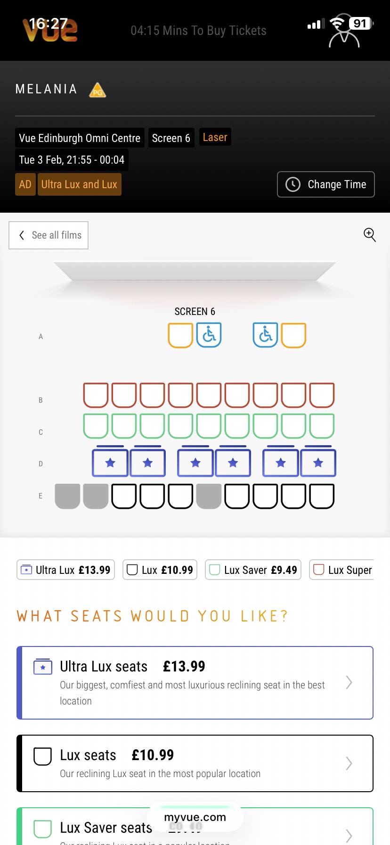Filter by Ultra Lux £13.99 legend chip

pos(66,570)
